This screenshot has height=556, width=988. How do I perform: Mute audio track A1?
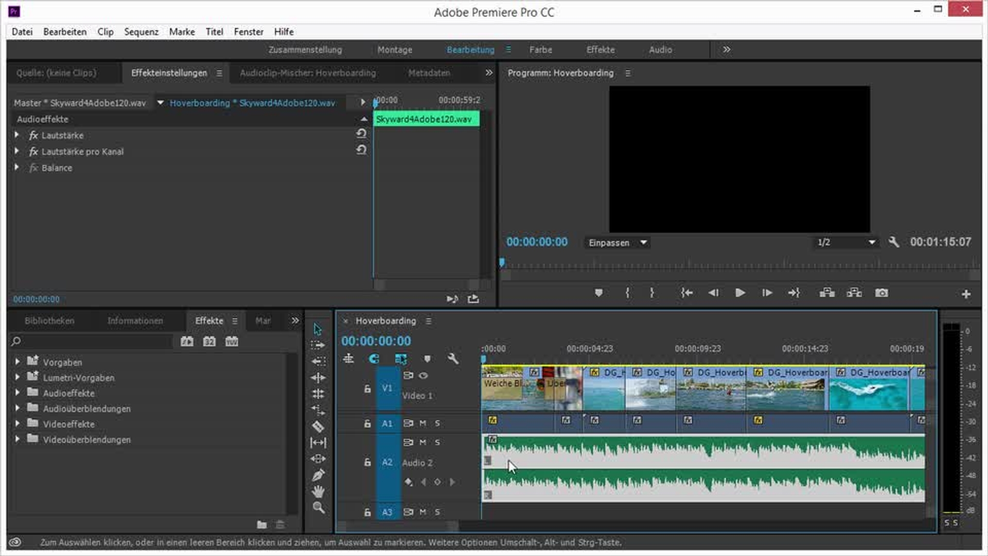coord(422,423)
